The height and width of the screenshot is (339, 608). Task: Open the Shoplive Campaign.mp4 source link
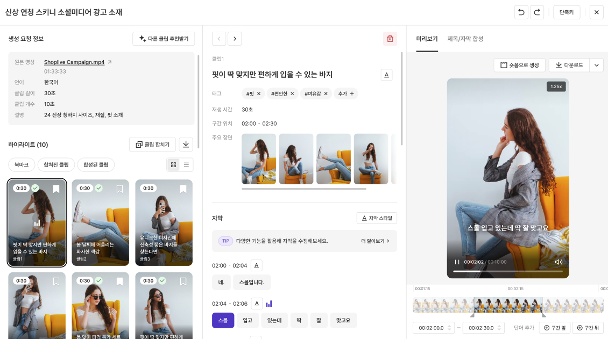tap(75, 62)
